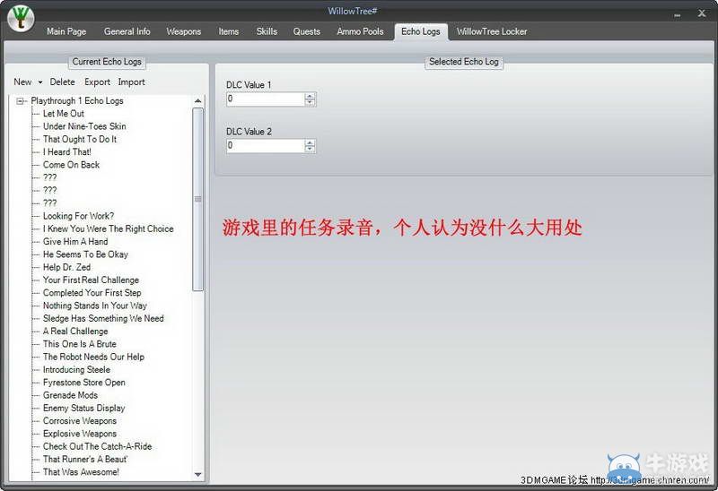Screen dimensions: 718x491
Task: Click echo log list scroll-up arrow
Action: 197,101
